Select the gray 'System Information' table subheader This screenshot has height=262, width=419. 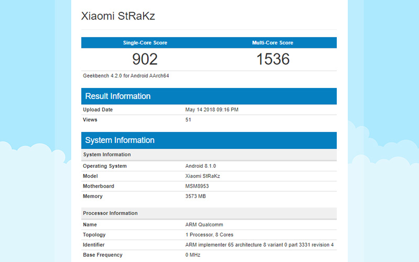(x=209, y=155)
